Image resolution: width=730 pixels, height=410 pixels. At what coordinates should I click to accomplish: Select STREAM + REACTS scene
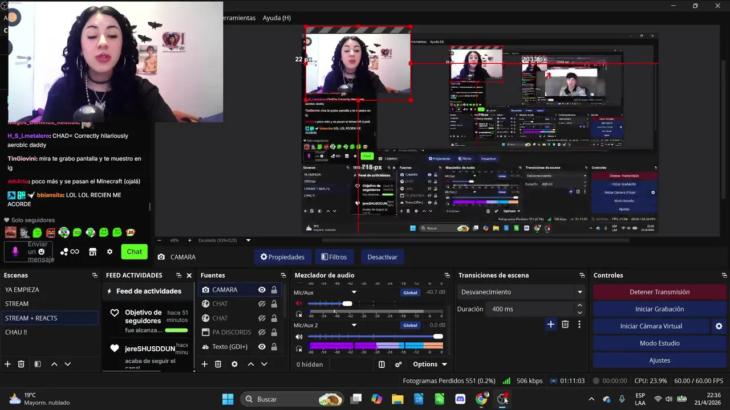pyautogui.click(x=50, y=318)
